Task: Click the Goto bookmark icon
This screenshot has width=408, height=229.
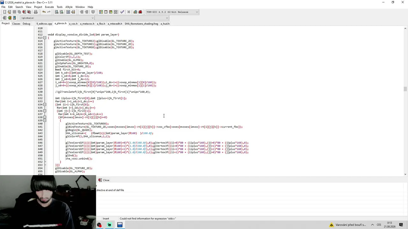Action: pyautogui.click(x=14, y=18)
